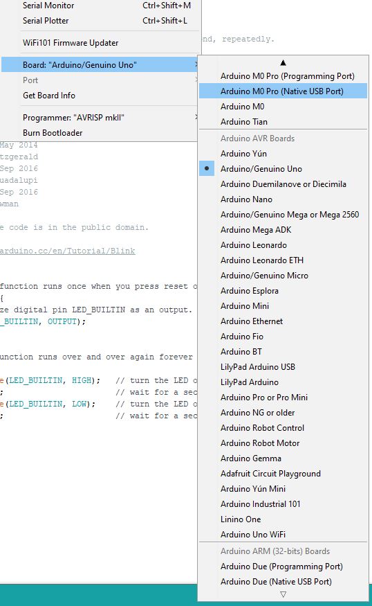Select Arduino Mega ADK board

pyautogui.click(x=283, y=229)
